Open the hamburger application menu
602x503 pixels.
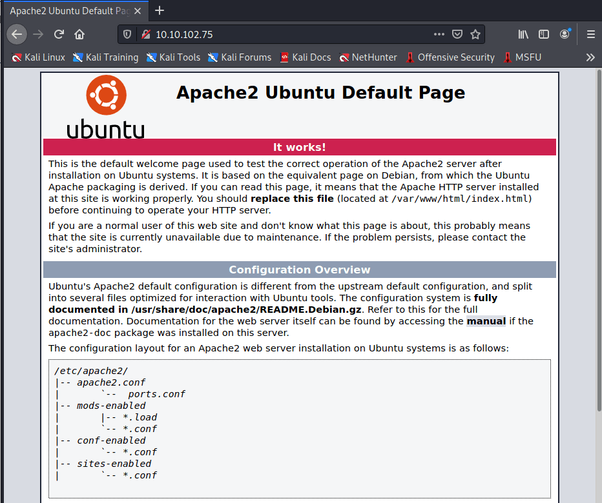590,34
